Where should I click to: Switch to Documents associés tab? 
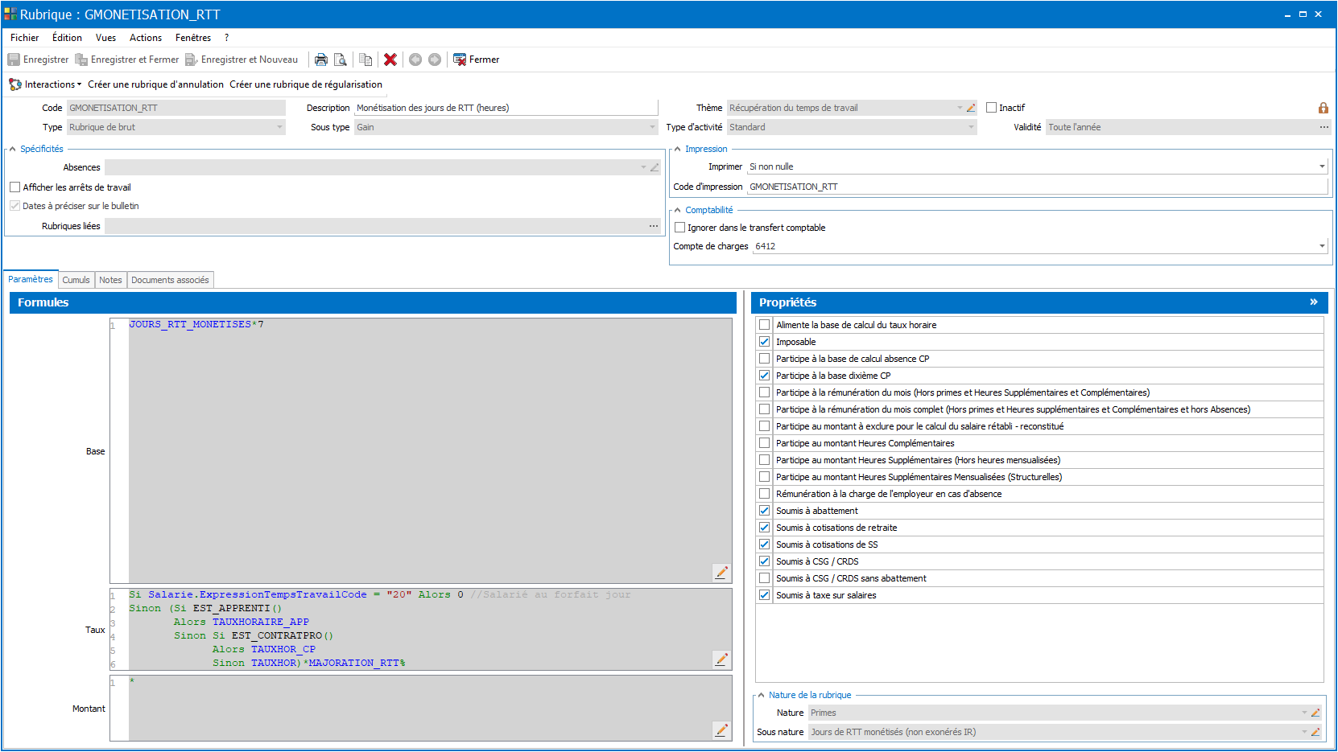[x=170, y=280]
